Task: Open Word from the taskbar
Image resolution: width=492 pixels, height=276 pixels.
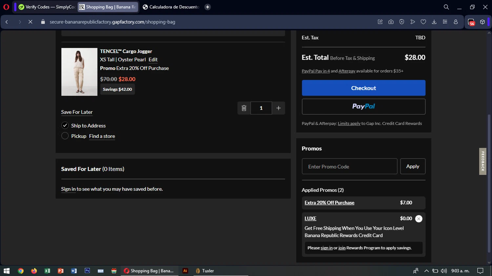Action: pyautogui.click(x=74, y=271)
